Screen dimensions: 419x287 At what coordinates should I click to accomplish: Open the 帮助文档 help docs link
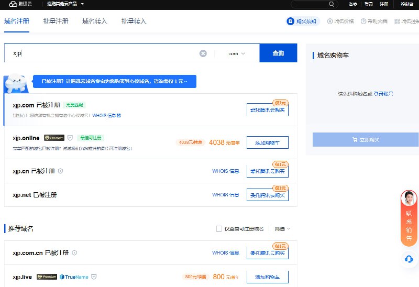[x=374, y=21]
